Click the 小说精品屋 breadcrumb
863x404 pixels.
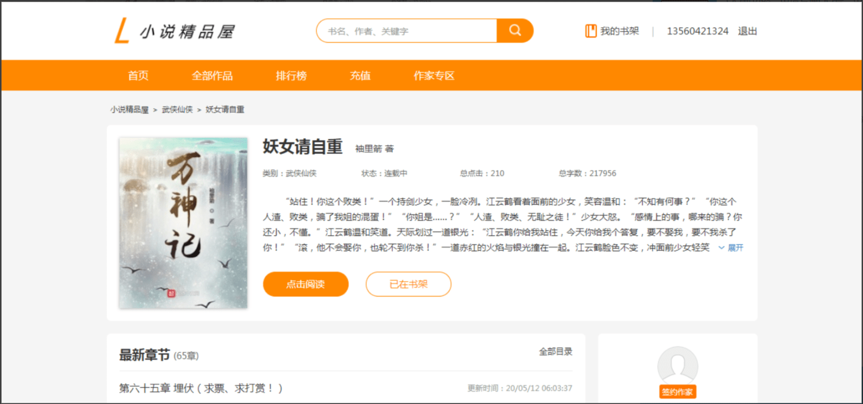point(129,110)
